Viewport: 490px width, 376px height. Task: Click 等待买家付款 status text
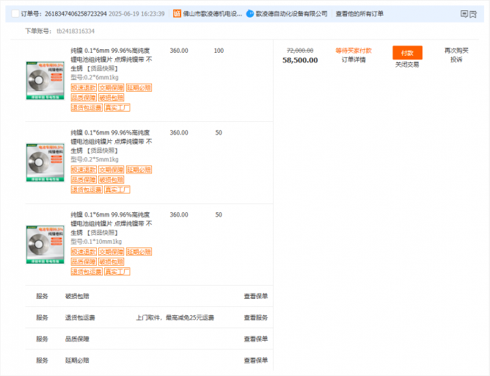coord(354,51)
